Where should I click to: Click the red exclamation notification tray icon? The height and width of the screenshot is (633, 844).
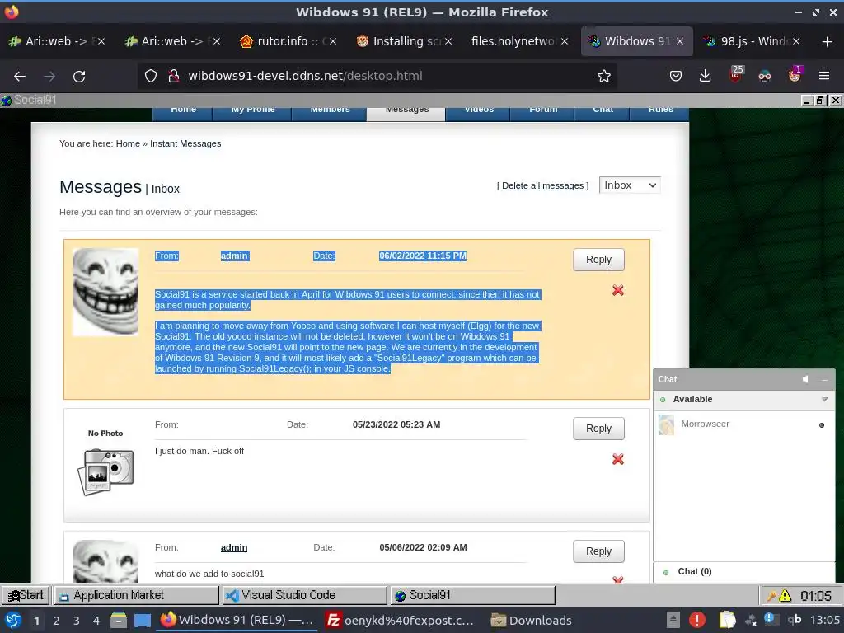[x=697, y=620]
